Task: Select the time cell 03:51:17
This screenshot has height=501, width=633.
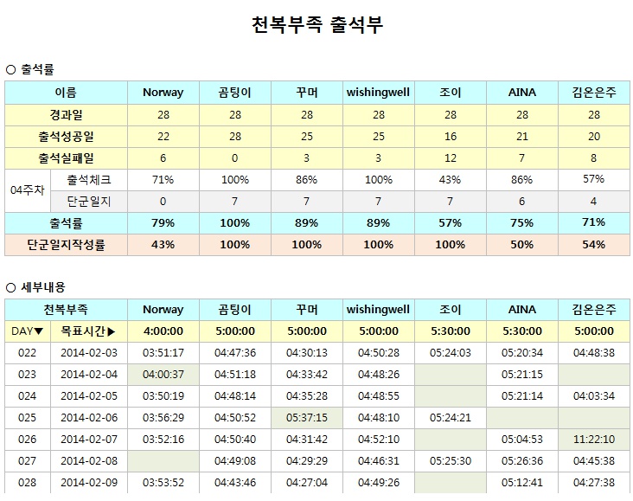Action: (163, 353)
